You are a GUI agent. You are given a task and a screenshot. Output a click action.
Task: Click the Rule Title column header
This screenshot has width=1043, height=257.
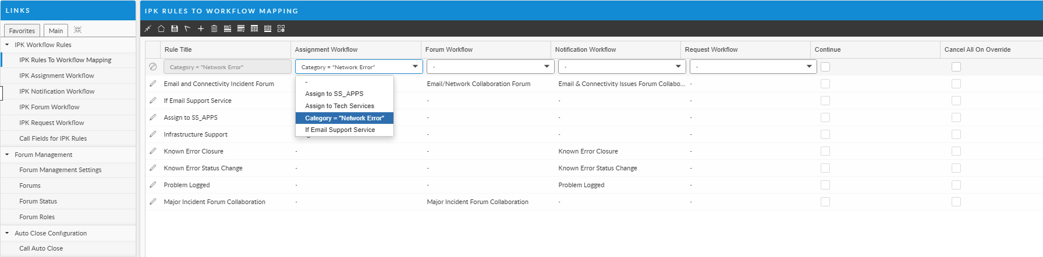tap(178, 49)
